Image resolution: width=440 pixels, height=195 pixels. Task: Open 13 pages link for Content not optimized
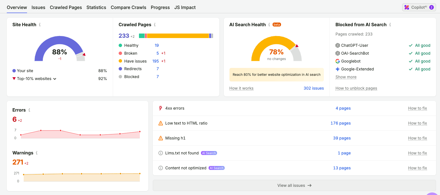click(x=342, y=168)
